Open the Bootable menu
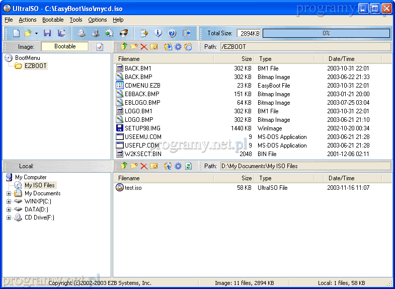 click(53, 20)
